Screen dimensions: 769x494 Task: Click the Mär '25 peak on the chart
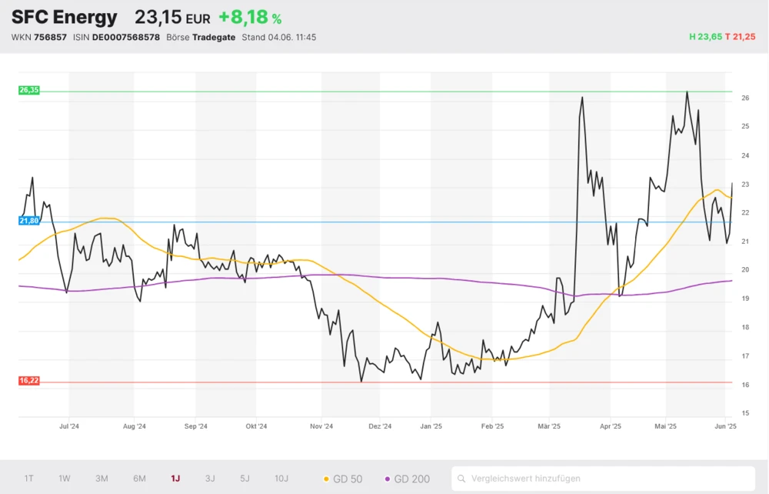click(x=581, y=98)
